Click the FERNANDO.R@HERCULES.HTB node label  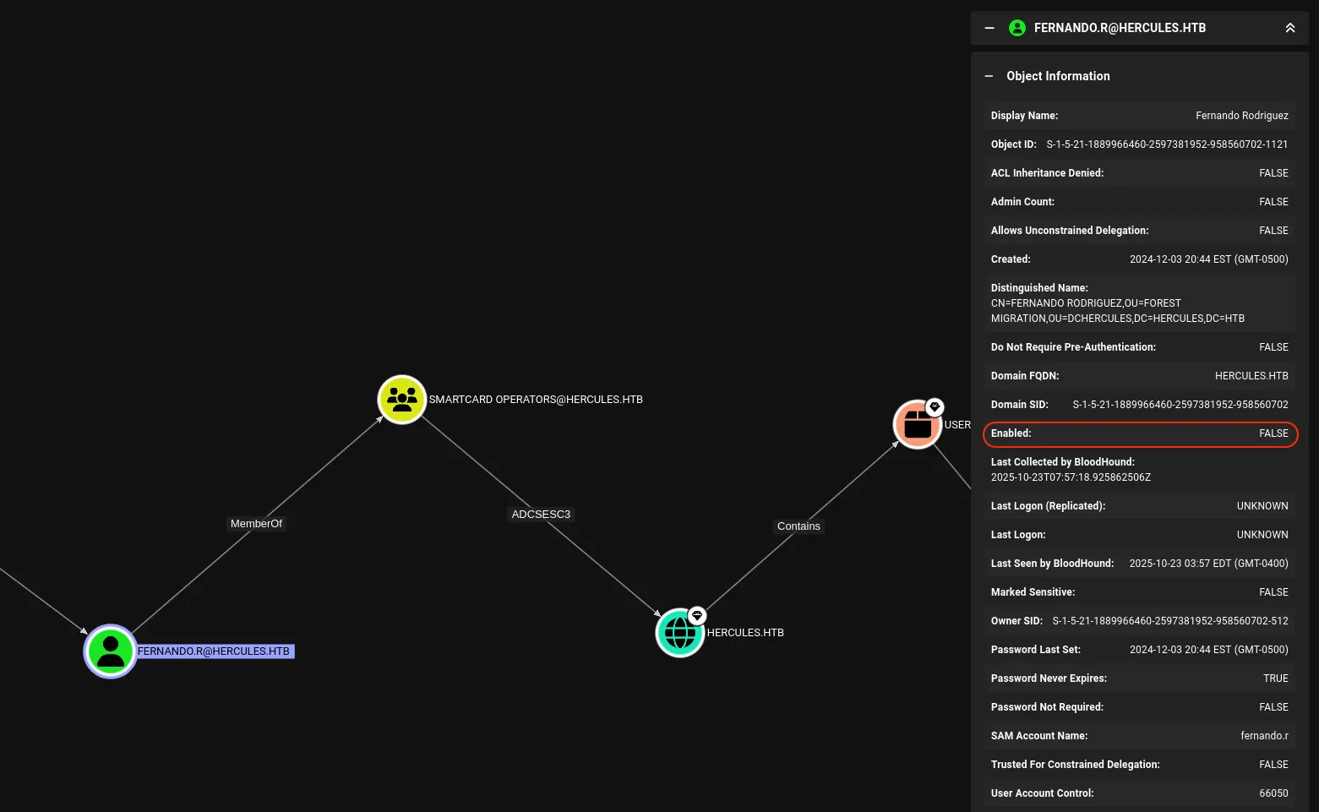(x=215, y=651)
